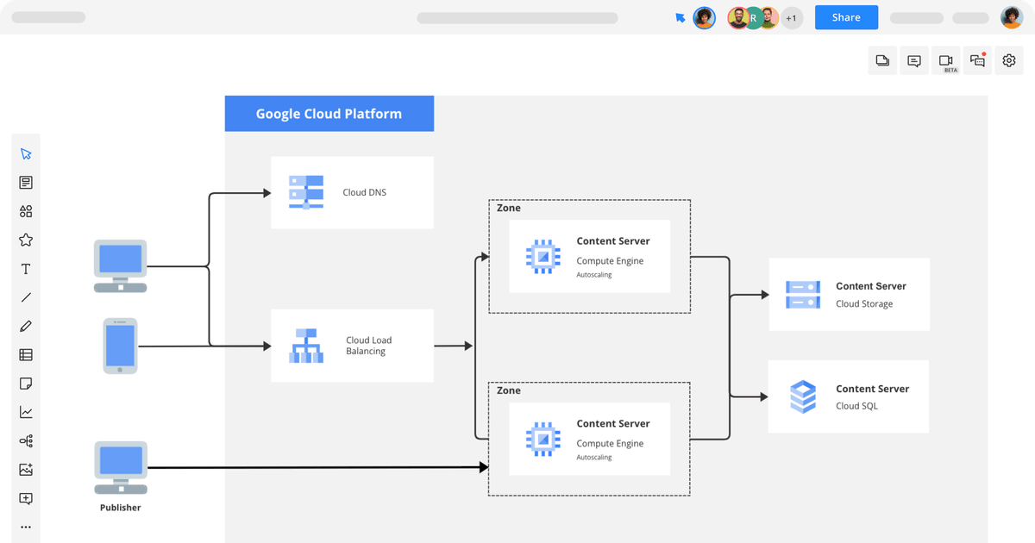The image size is (1035, 543).
Task: Open chat with the unread notification
Action: [x=977, y=60]
